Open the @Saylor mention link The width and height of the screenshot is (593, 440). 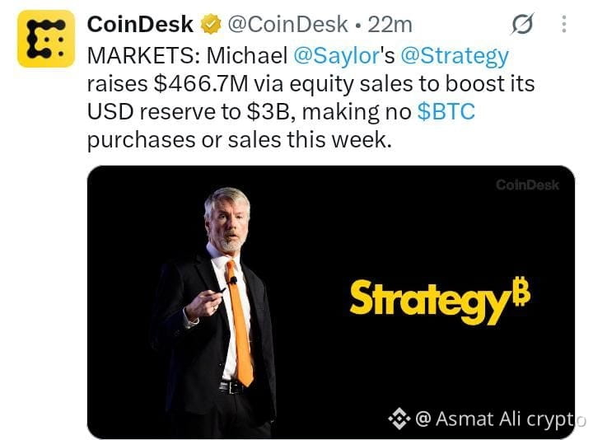pyautogui.click(x=336, y=55)
